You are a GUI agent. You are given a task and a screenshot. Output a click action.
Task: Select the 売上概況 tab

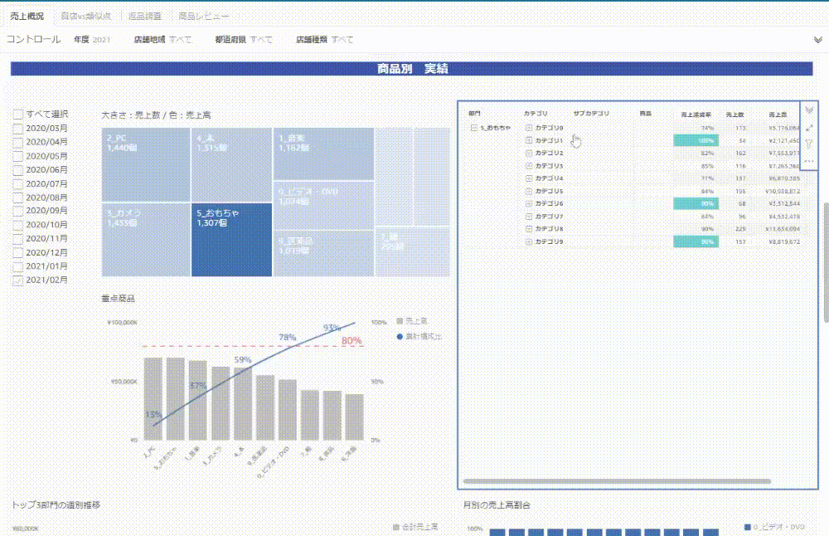[x=27, y=16]
